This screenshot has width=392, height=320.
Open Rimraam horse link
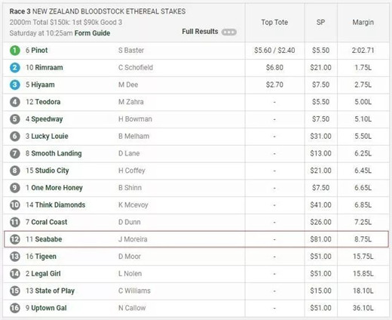point(49,67)
